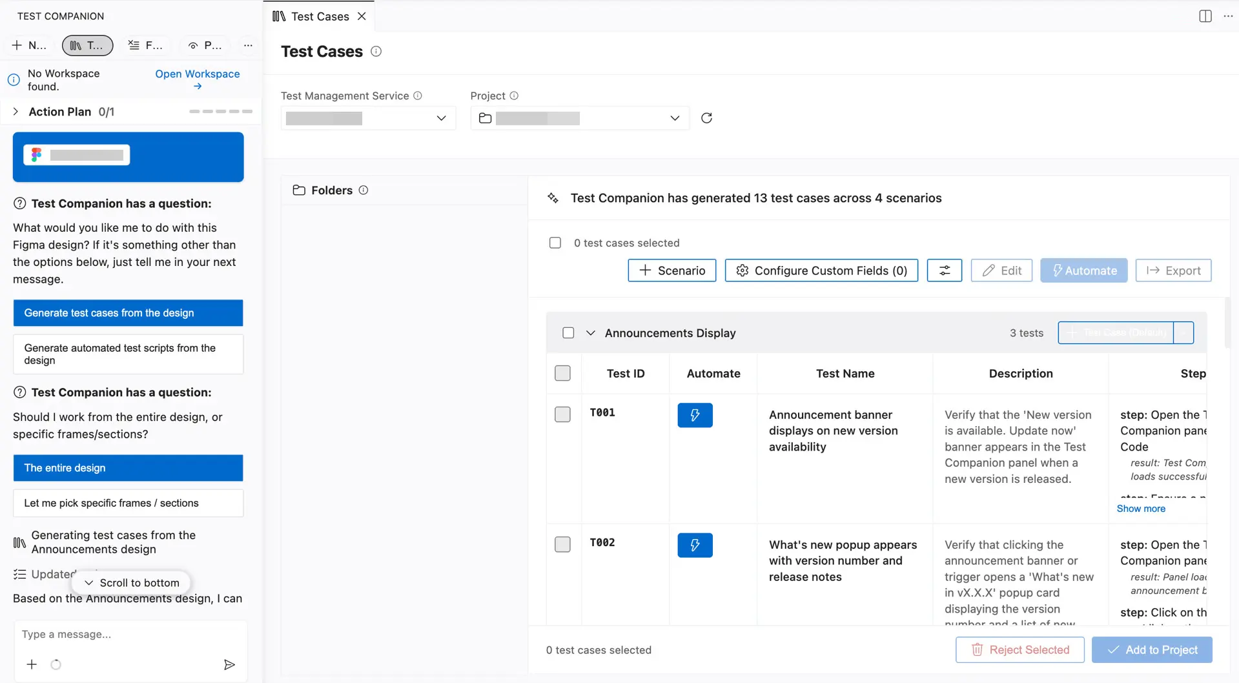Toggle the select all test cases checkbox
Viewport: 1239px width, 683px height.
tap(555, 243)
